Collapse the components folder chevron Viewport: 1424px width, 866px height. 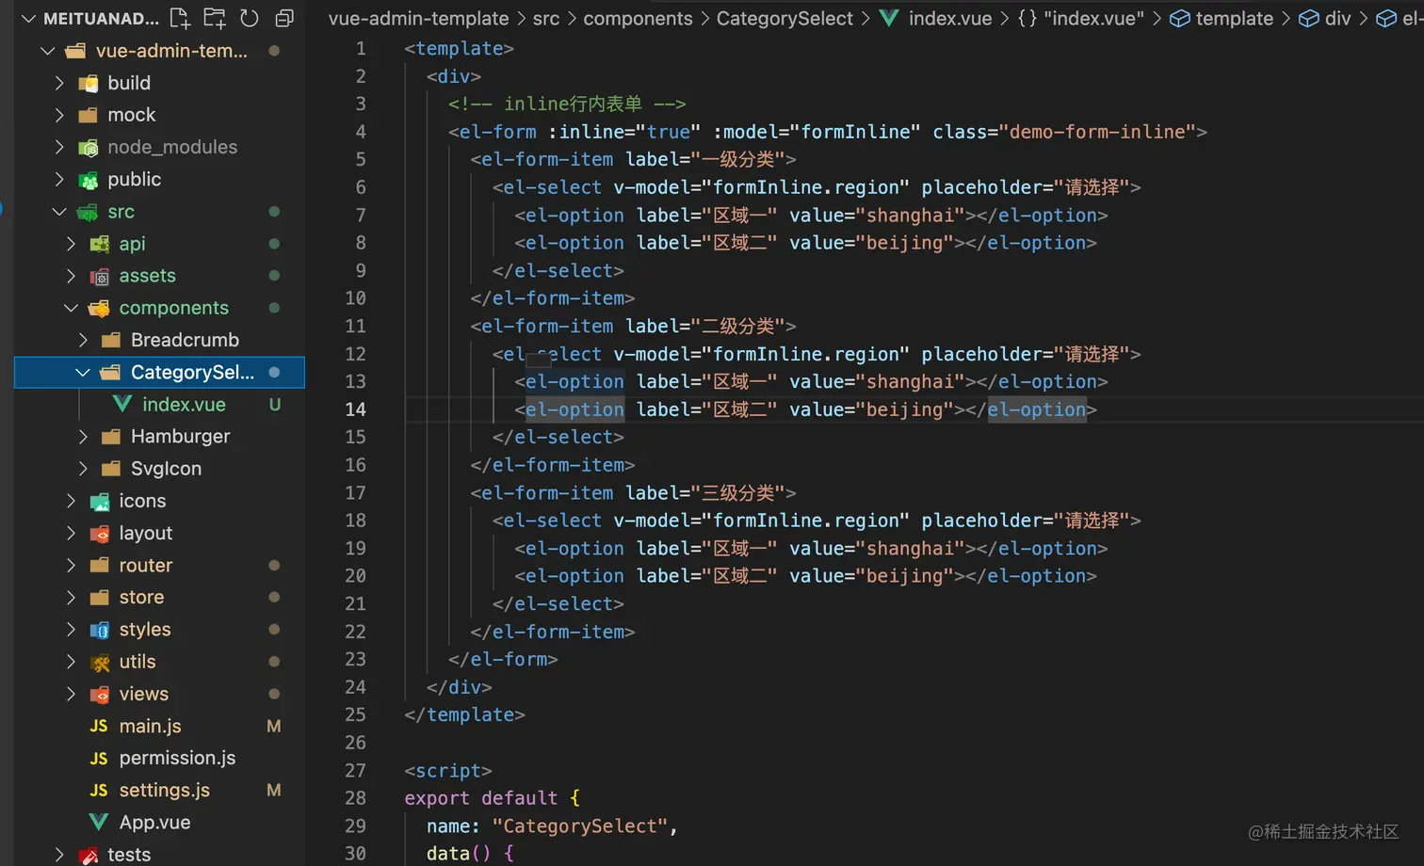[x=71, y=308]
